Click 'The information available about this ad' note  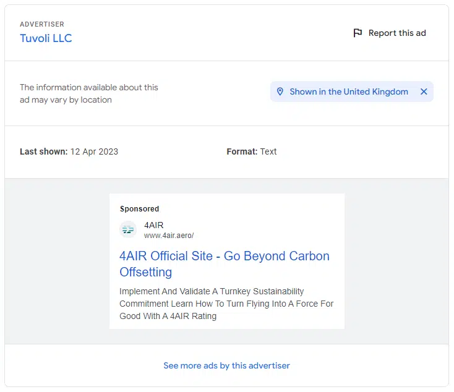(x=89, y=93)
